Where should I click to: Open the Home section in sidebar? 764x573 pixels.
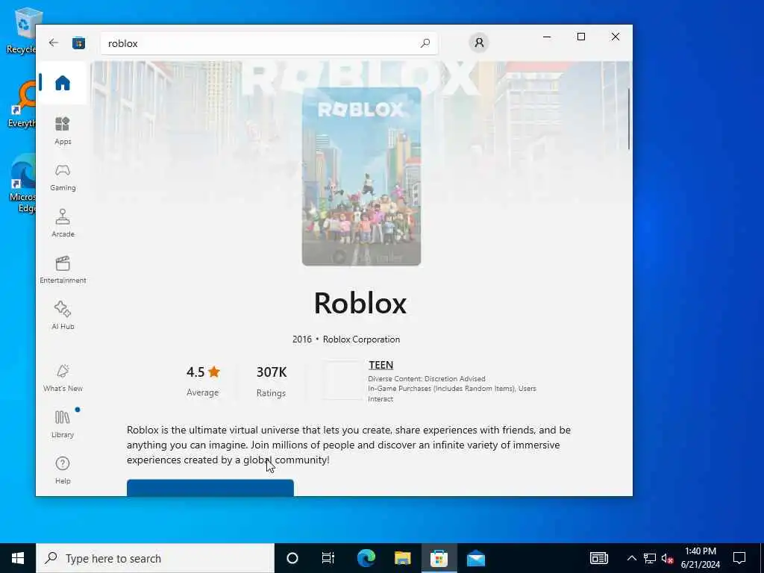click(63, 83)
